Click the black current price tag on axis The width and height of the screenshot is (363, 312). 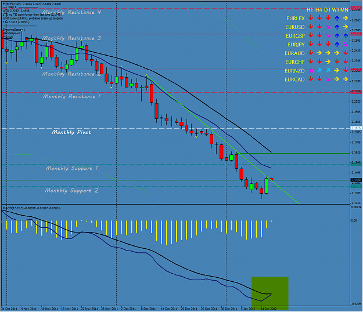pos(356,180)
